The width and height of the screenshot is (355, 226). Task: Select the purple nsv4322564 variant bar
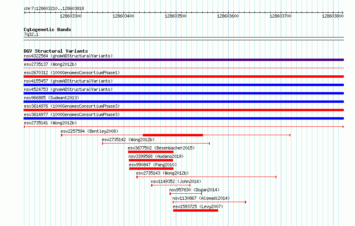(183, 60)
